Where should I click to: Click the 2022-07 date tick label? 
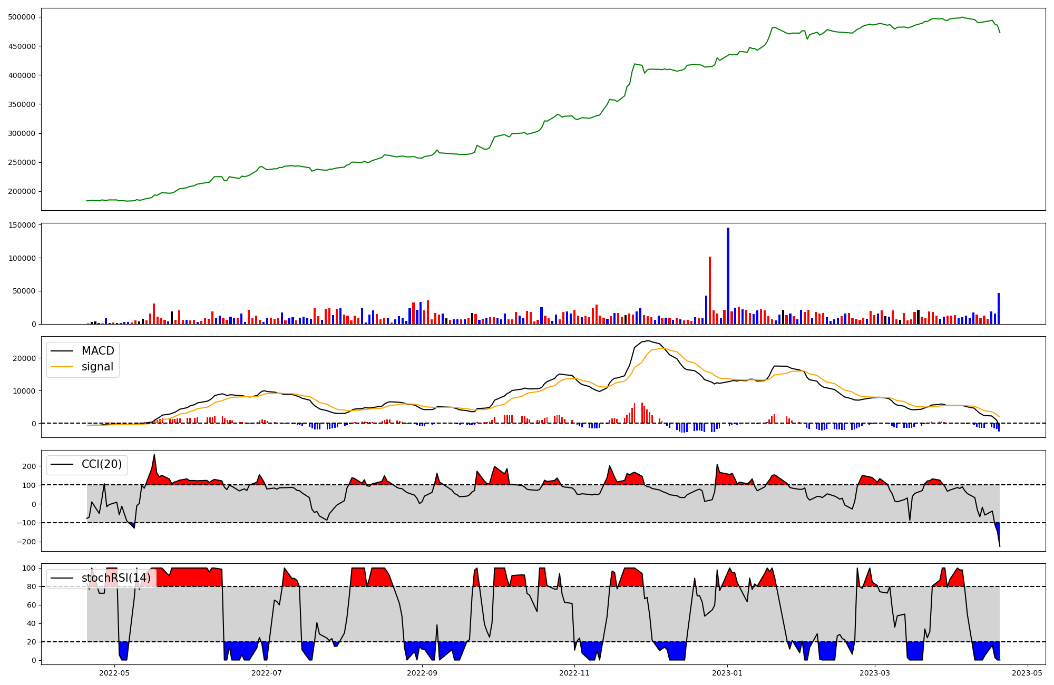pos(267,673)
